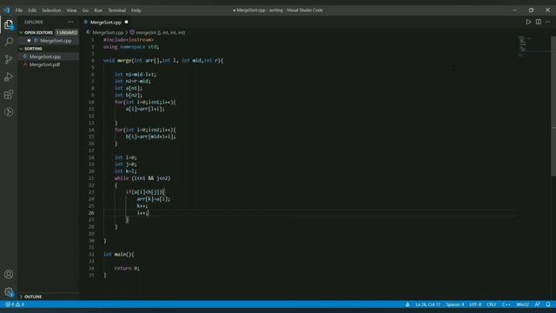Screen dimensions: 556x313
Task: Click the 'arr[k]=a[i];' line
Action: 154,199
